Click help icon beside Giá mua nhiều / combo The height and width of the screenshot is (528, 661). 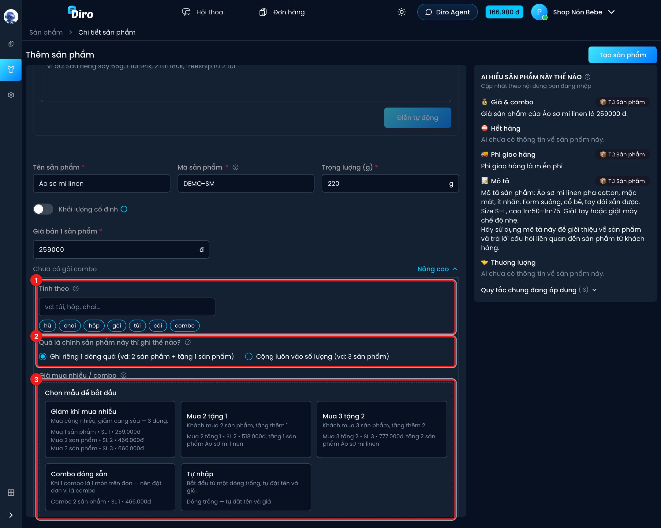pyautogui.click(x=124, y=375)
